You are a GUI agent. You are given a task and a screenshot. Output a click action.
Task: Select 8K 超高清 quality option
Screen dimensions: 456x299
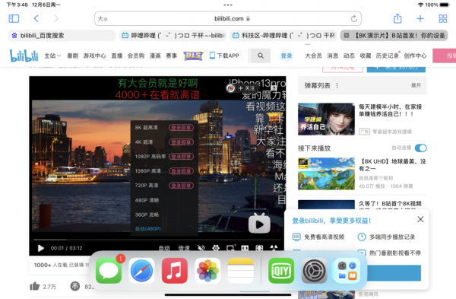click(x=164, y=128)
